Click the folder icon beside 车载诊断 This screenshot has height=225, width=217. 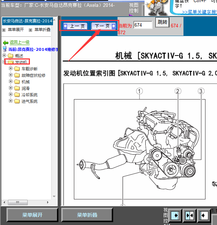coord(17,69)
